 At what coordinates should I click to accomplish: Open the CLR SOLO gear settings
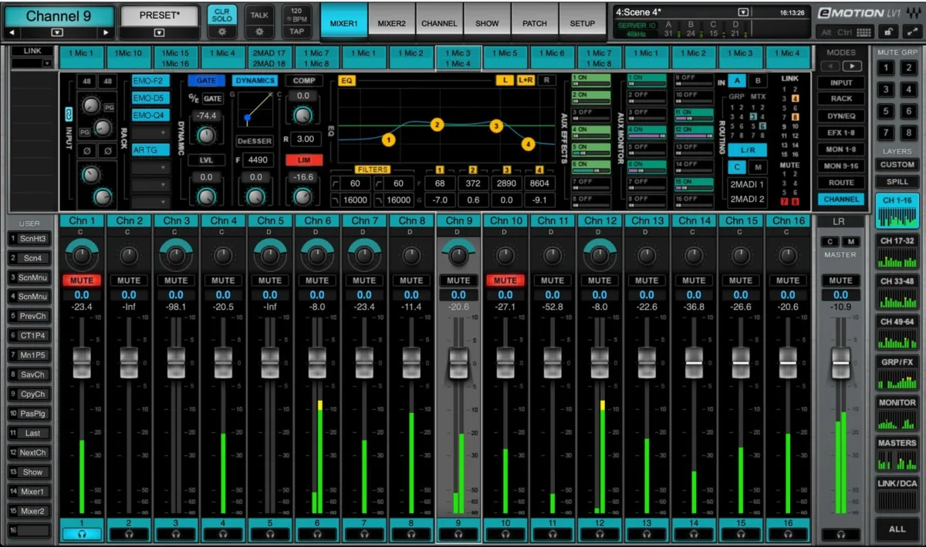pyautogui.click(x=222, y=32)
